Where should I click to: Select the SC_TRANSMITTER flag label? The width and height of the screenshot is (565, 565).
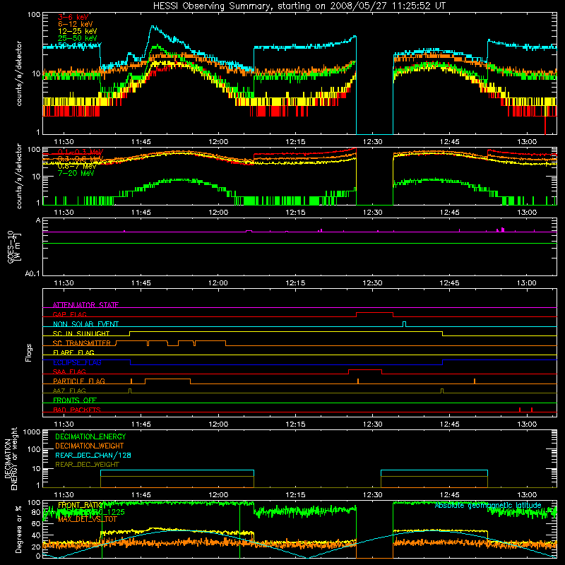click(x=82, y=343)
